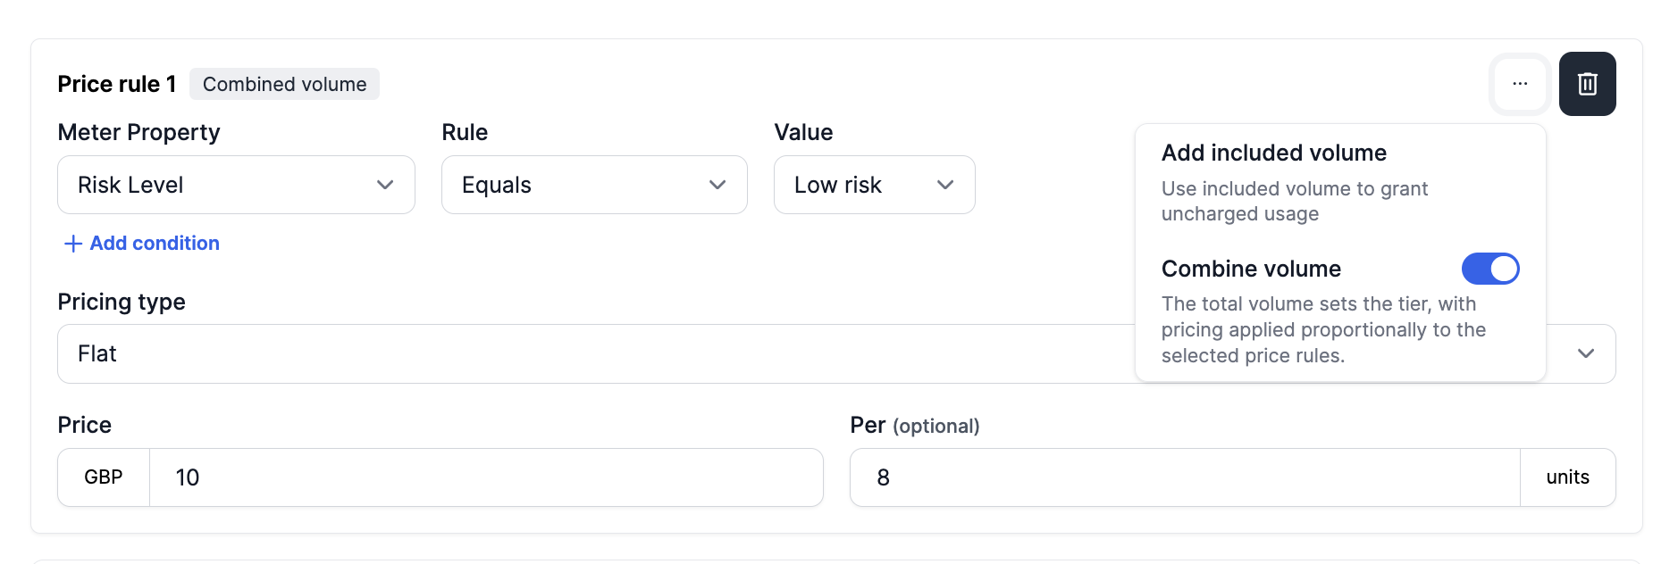Toggle the Combine volume switch off

[x=1489, y=269]
